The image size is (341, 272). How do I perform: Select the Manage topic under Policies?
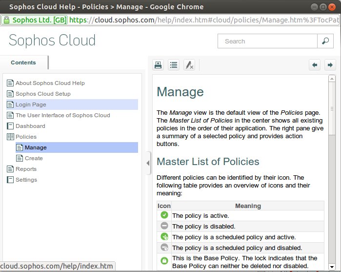(77, 147)
